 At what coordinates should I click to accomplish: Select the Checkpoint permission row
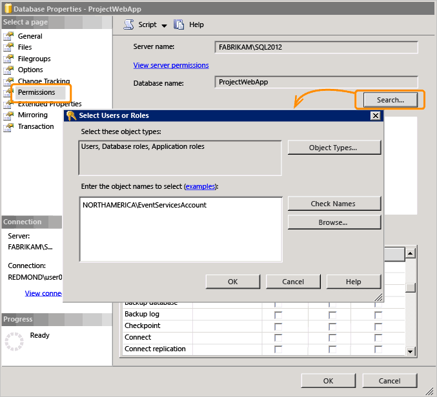[263, 326]
